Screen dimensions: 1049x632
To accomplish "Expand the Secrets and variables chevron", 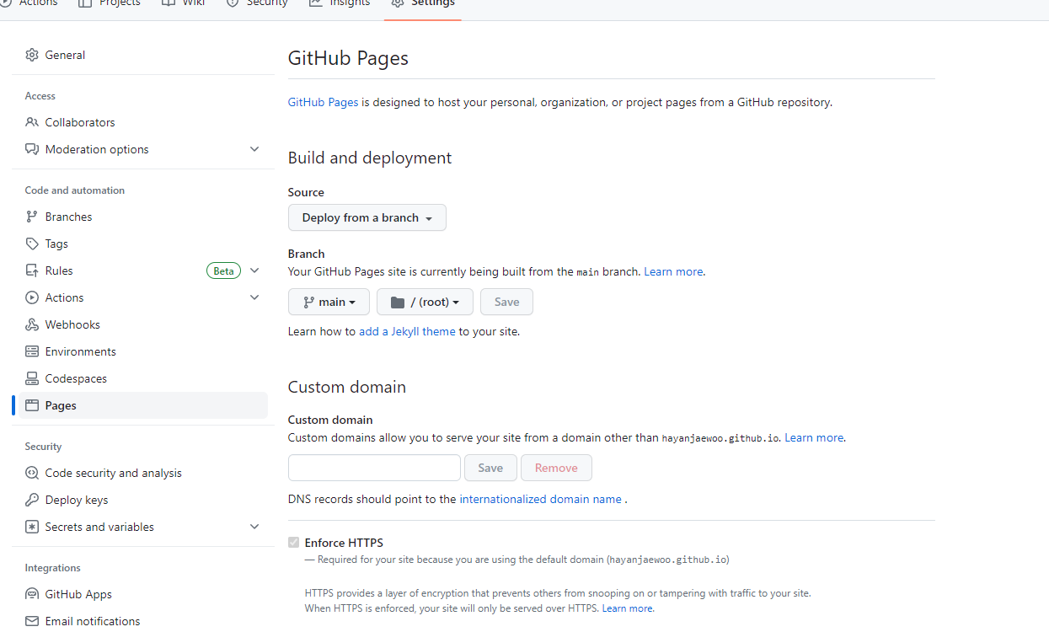I will pos(254,527).
